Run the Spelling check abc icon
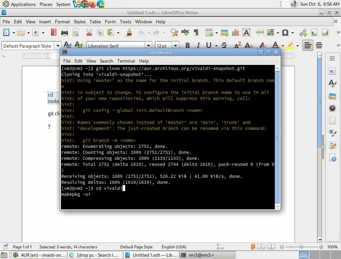 click(185, 33)
